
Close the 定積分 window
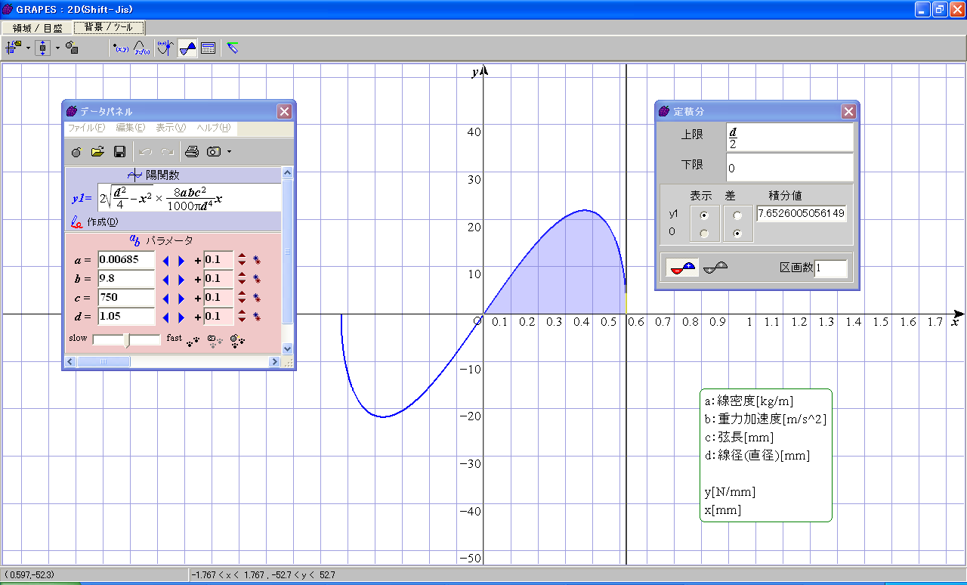coord(848,112)
